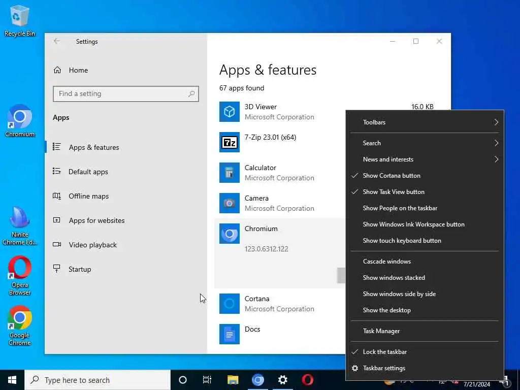The width and height of the screenshot is (520, 390).
Task: Open Offline maps settings
Action: (126, 196)
